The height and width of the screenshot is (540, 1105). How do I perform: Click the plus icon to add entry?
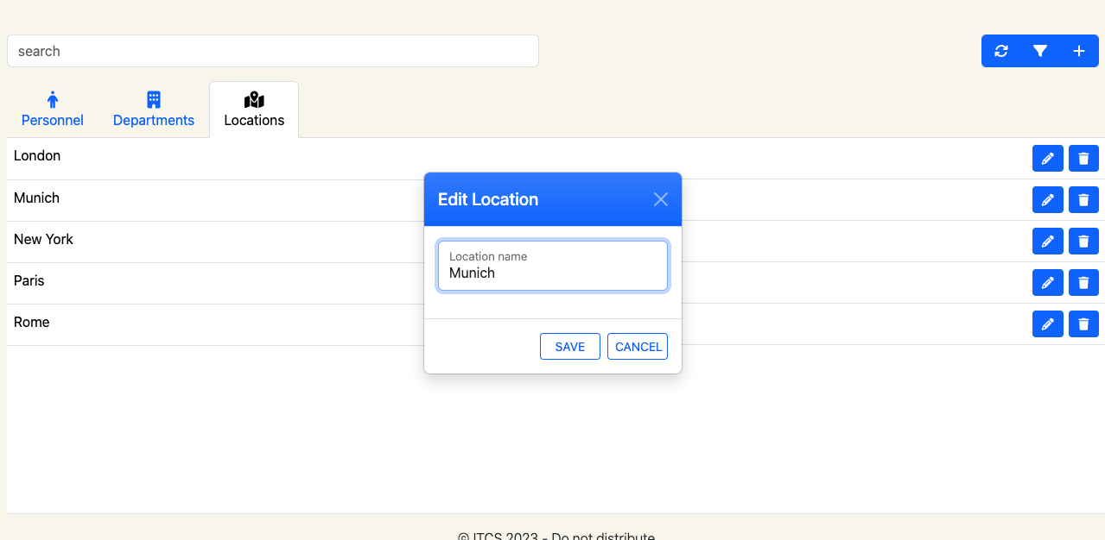[1079, 51]
